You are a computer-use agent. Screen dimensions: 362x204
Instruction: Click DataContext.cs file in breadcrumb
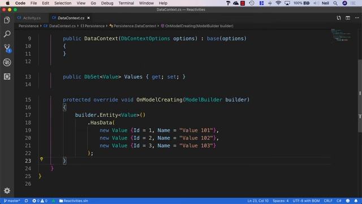coord(60,26)
